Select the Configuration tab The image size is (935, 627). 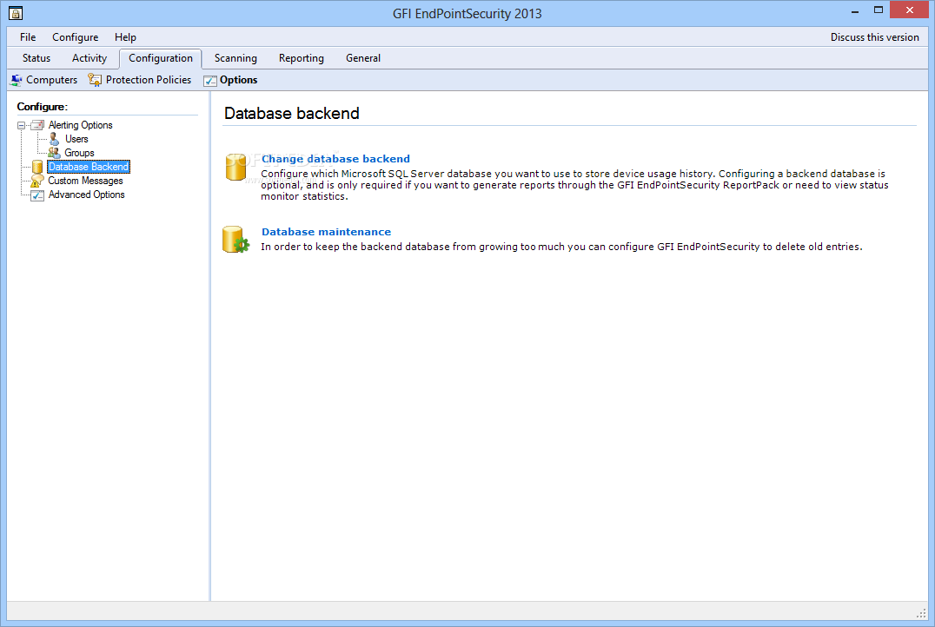click(161, 58)
